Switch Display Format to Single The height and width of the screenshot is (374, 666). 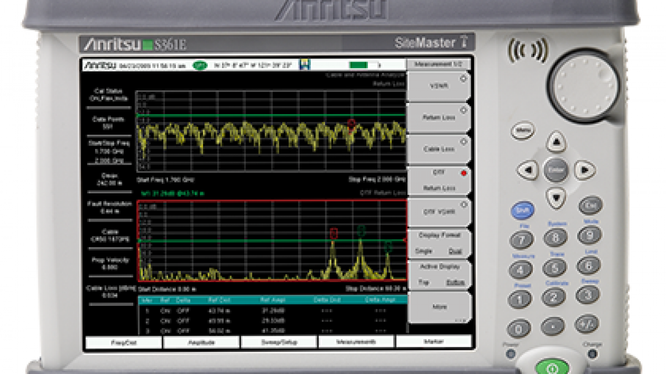point(423,252)
